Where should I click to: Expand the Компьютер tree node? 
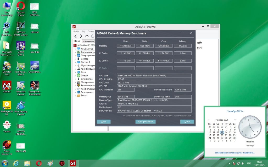coord(75,49)
